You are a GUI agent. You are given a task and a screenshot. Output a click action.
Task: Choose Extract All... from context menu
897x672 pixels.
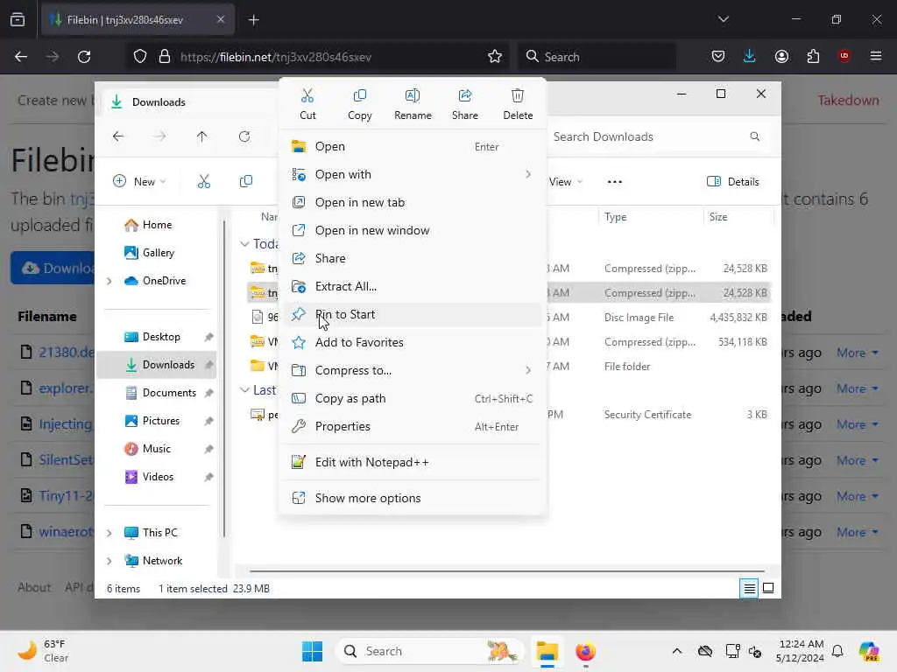[x=413, y=286]
